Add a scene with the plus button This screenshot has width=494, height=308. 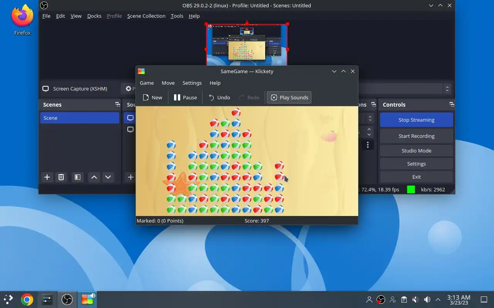pos(47,177)
